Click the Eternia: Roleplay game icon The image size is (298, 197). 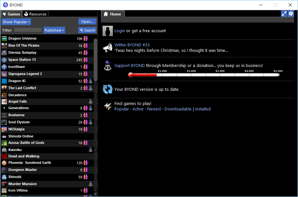tap(4, 53)
